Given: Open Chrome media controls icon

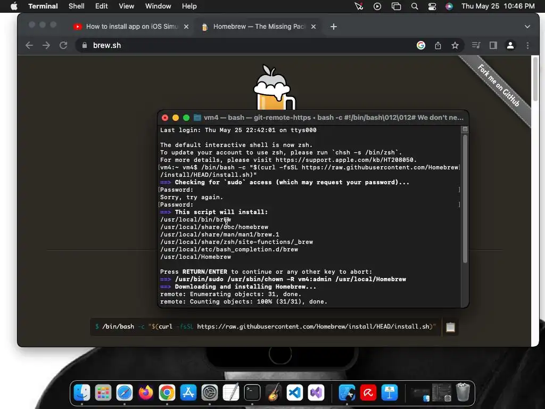Looking at the screenshot, I should (476, 45).
